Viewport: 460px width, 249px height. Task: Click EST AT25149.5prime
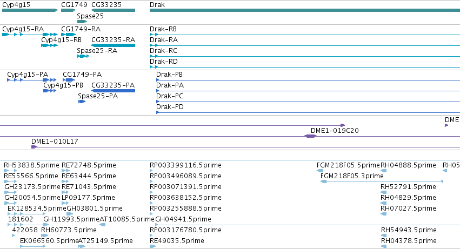point(105,241)
